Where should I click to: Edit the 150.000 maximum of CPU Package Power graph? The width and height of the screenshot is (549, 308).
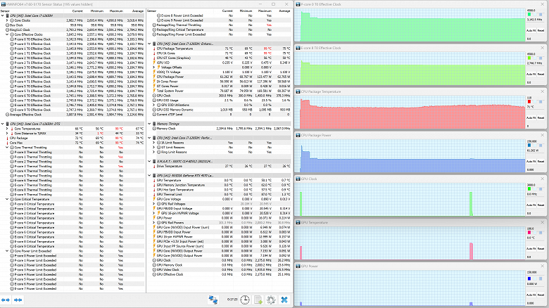click(x=532, y=141)
